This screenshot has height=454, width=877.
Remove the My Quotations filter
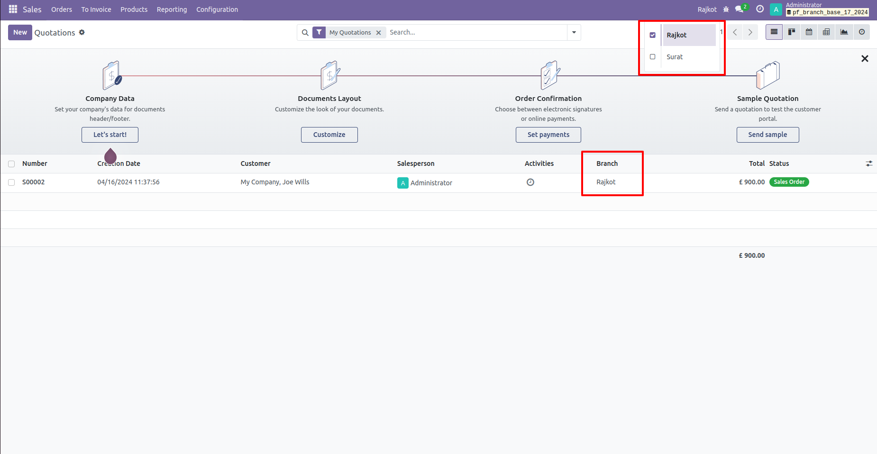[x=378, y=33]
